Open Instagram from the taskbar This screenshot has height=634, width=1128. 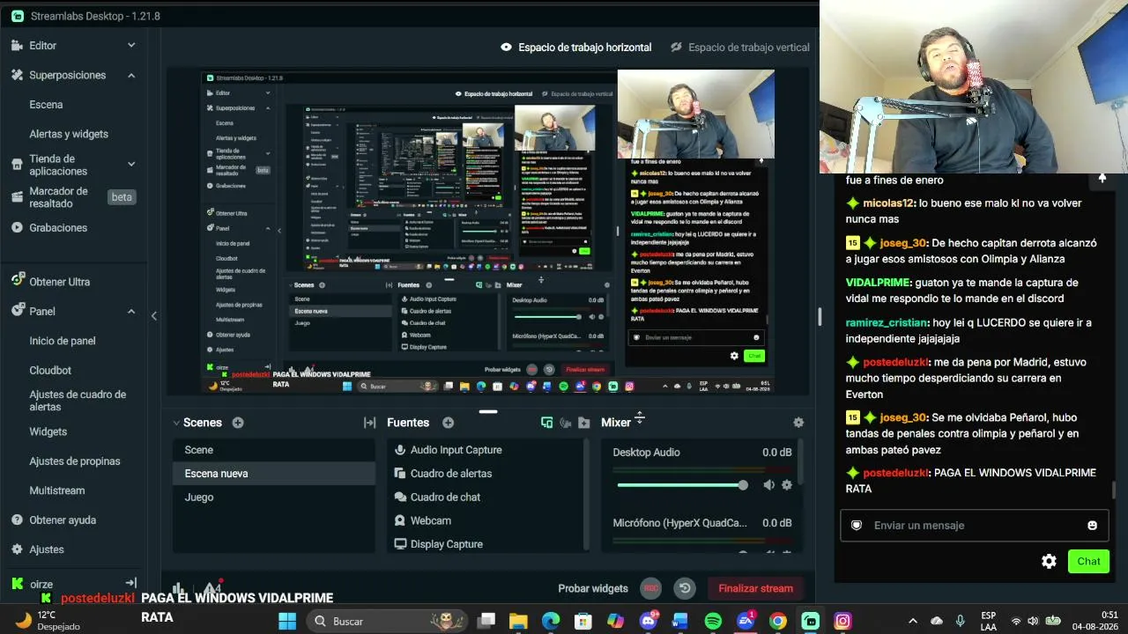(842, 621)
